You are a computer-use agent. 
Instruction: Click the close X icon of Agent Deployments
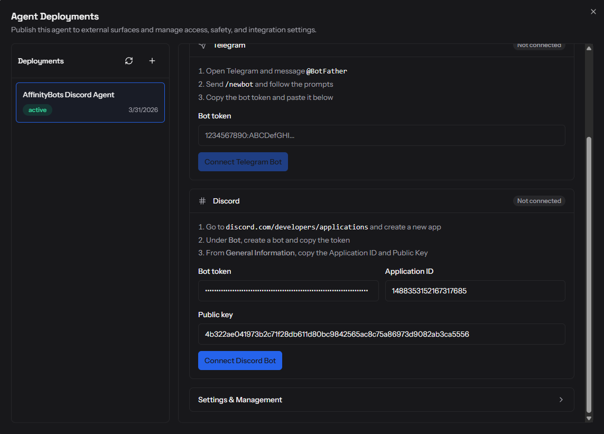593,11
